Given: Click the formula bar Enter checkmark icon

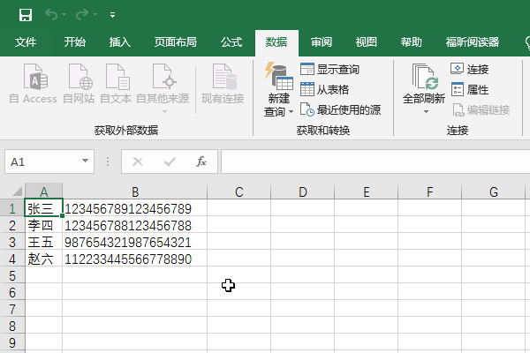Looking at the screenshot, I should point(170,161).
